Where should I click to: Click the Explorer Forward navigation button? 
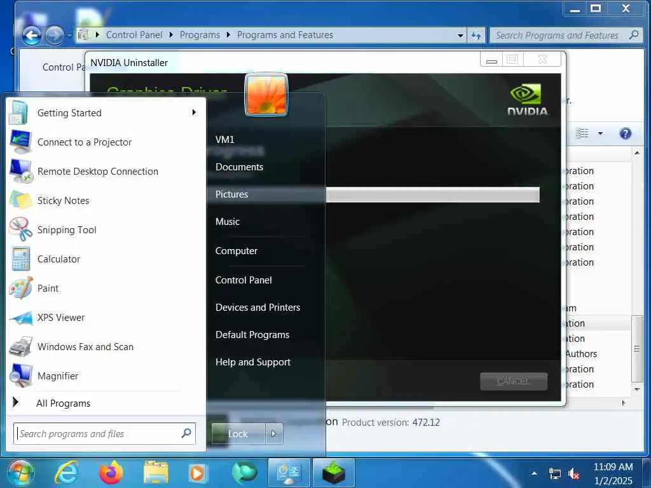[x=55, y=36]
